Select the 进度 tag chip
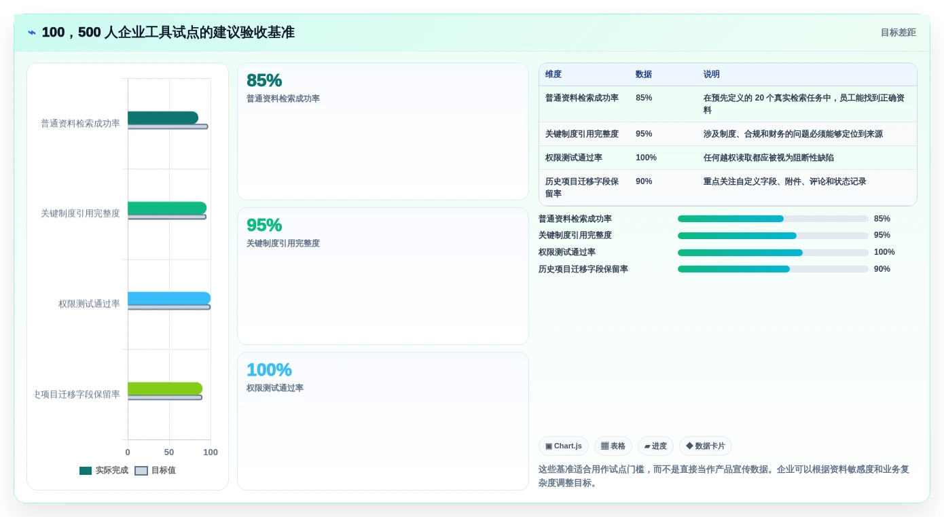The image size is (944, 517). (x=655, y=446)
